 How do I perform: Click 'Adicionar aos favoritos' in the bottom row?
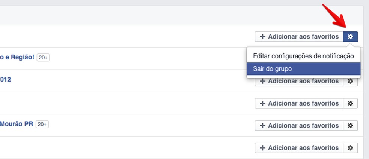coord(299,148)
